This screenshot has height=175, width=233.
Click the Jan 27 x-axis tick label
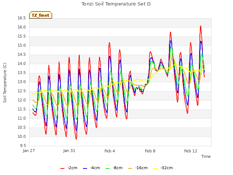pyautogui.click(x=29, y=151)
